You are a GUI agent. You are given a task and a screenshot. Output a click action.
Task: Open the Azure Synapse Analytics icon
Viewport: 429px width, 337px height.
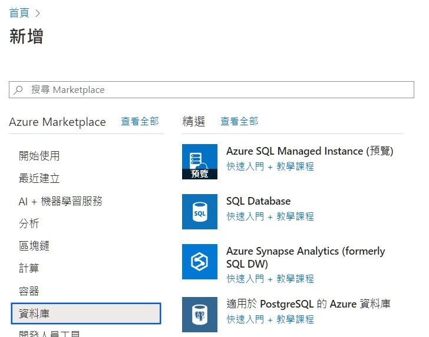[199, 262]
